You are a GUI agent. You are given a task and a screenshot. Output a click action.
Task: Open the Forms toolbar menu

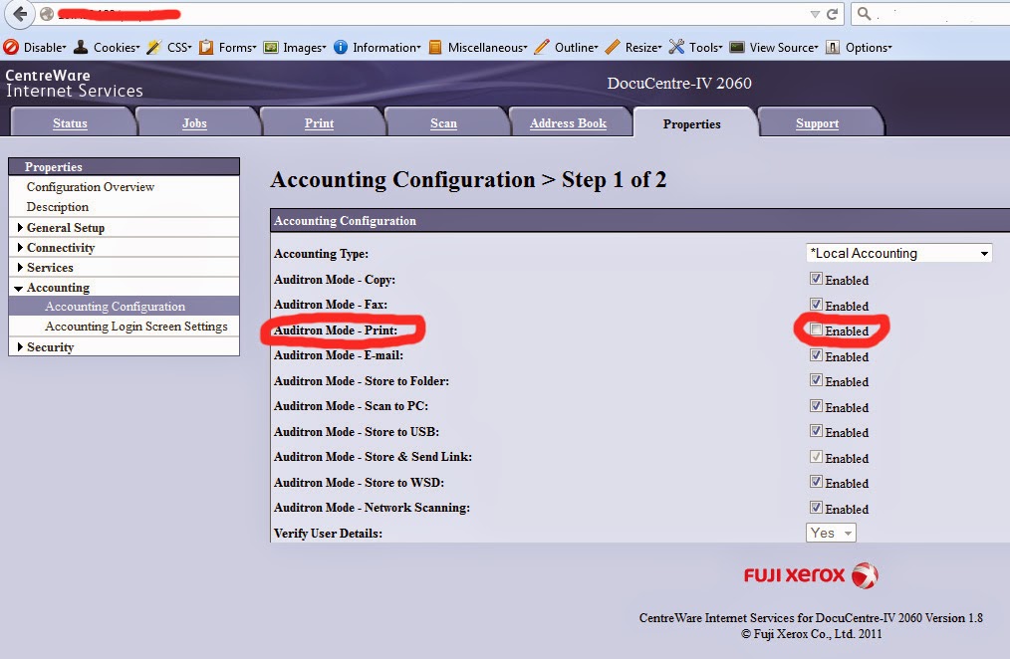[228, 47]
